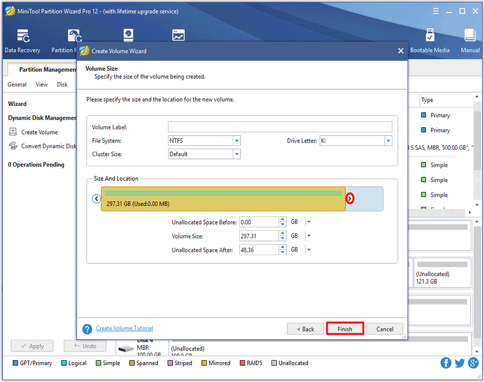
Task: Expand the File System dropdown
Action: pyautogui.click(x=236, y=141)
